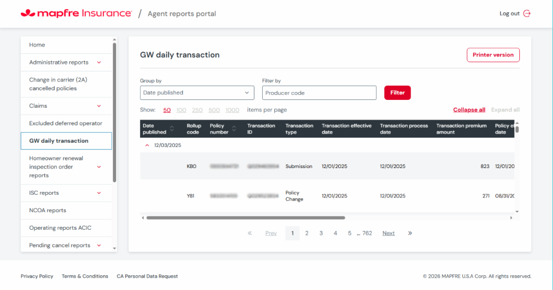This screenshot has width=553, height=290.
Task: Click table horizontal scroll left arrow
Action: [142, 218]
